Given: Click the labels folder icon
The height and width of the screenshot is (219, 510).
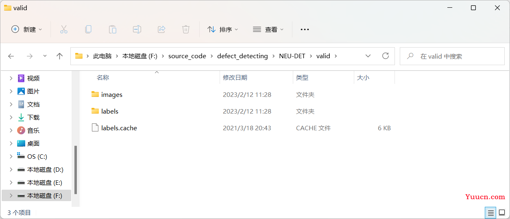Looking at the screenshot, I should (95, 111).
